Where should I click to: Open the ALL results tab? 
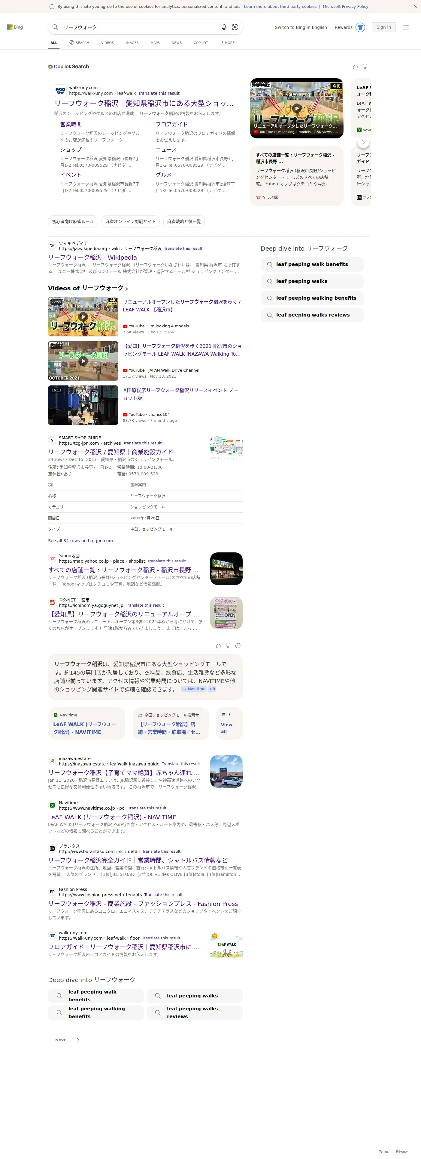click(54, 43)
